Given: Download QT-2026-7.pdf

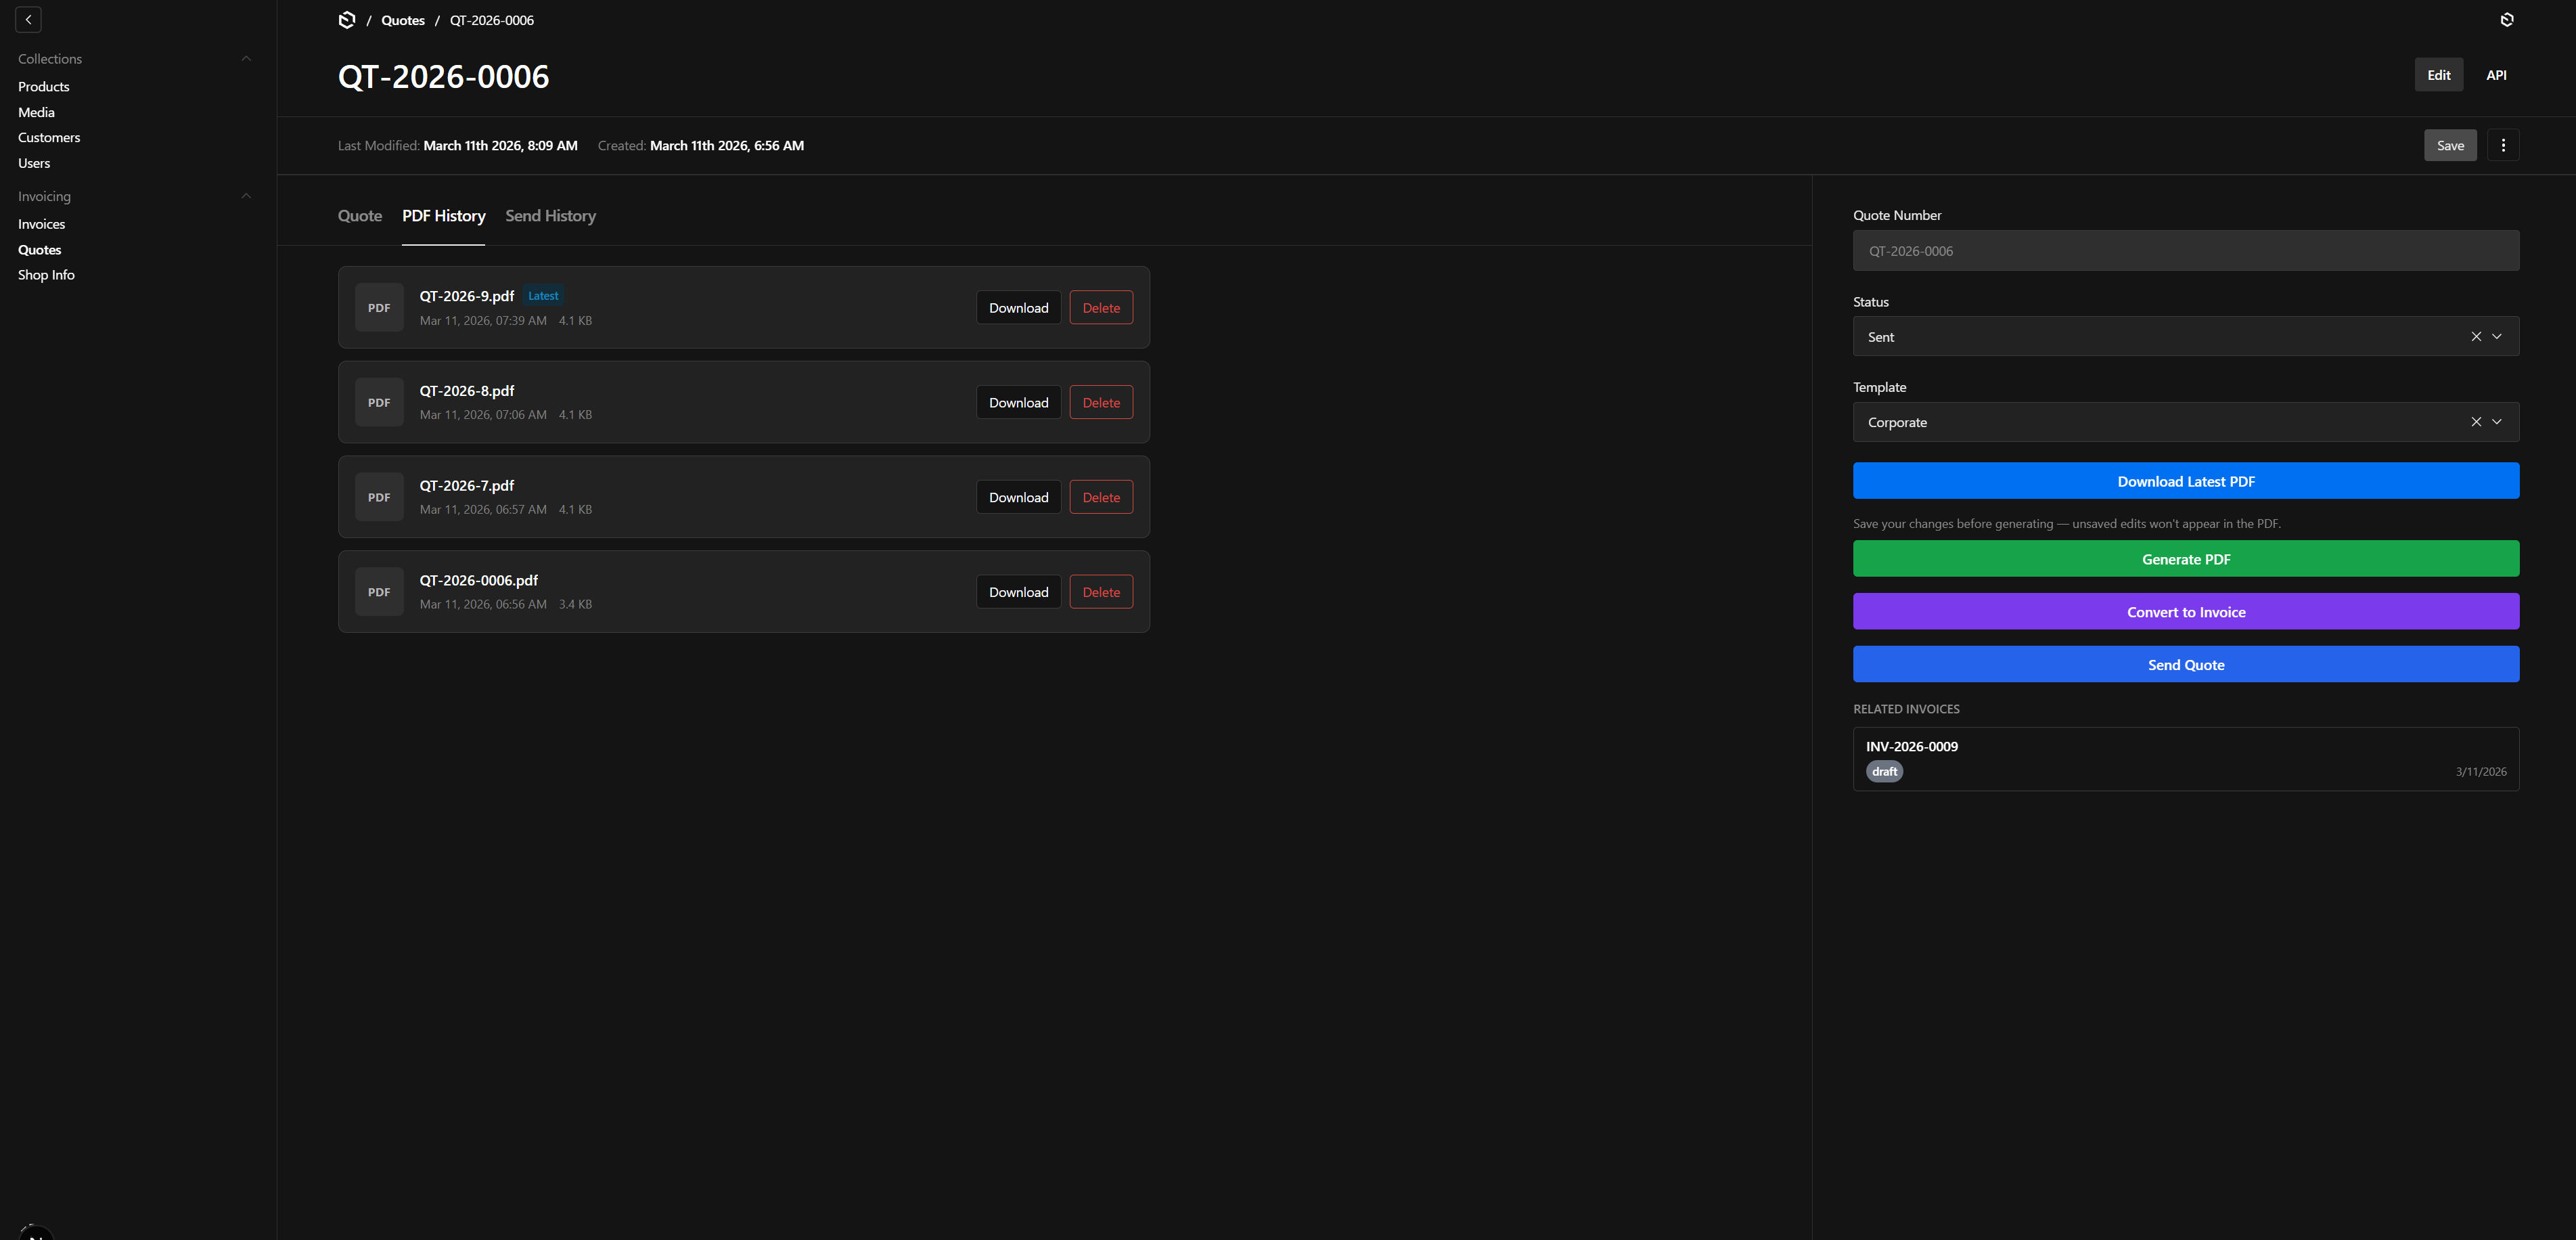Looking at the screenshot, I should coord(1018,497).
